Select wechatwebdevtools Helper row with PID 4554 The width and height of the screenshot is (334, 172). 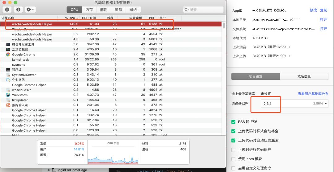tap(111, 34)
